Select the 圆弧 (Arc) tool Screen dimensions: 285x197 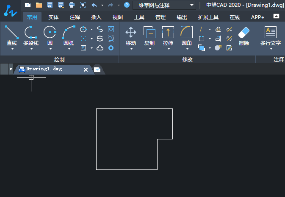(x=69, y=36)
